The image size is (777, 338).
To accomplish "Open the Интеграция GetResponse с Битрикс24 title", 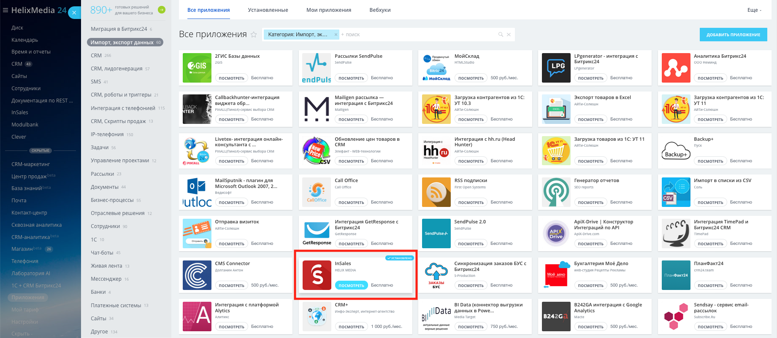I will pyautogui.click(x=366, y=225).
